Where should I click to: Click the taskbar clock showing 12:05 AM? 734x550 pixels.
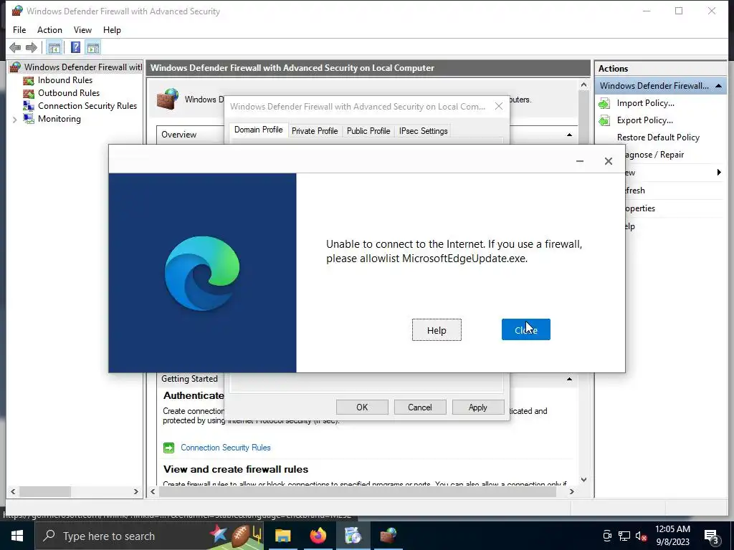[672, 536]
